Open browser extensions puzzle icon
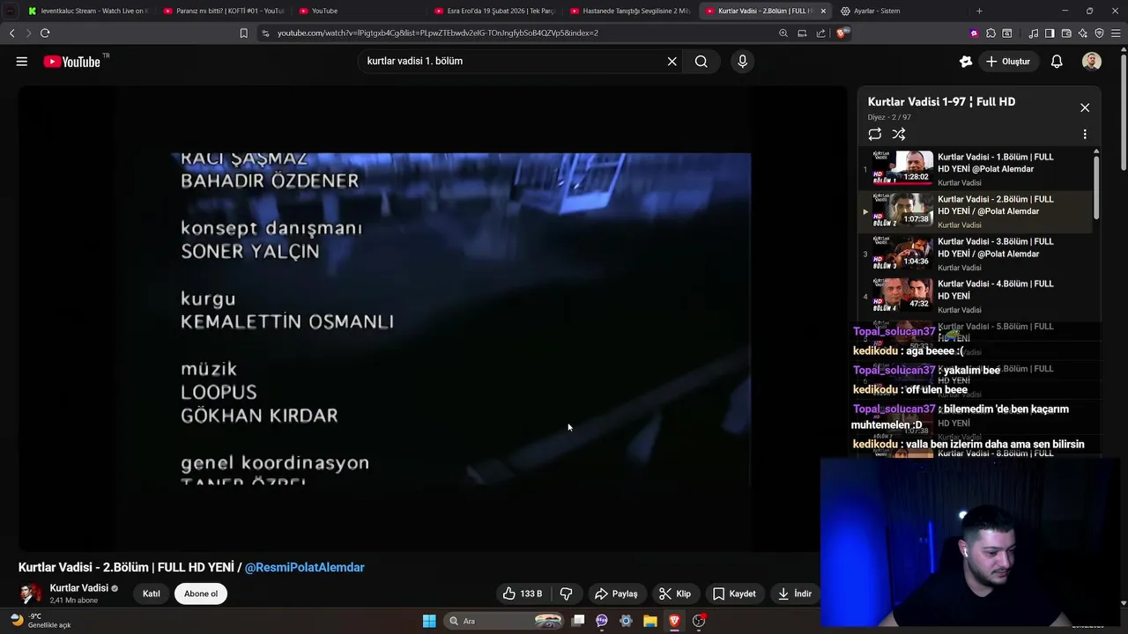The height and width of the screenshot is (634, 1128). tap(991, 33)
